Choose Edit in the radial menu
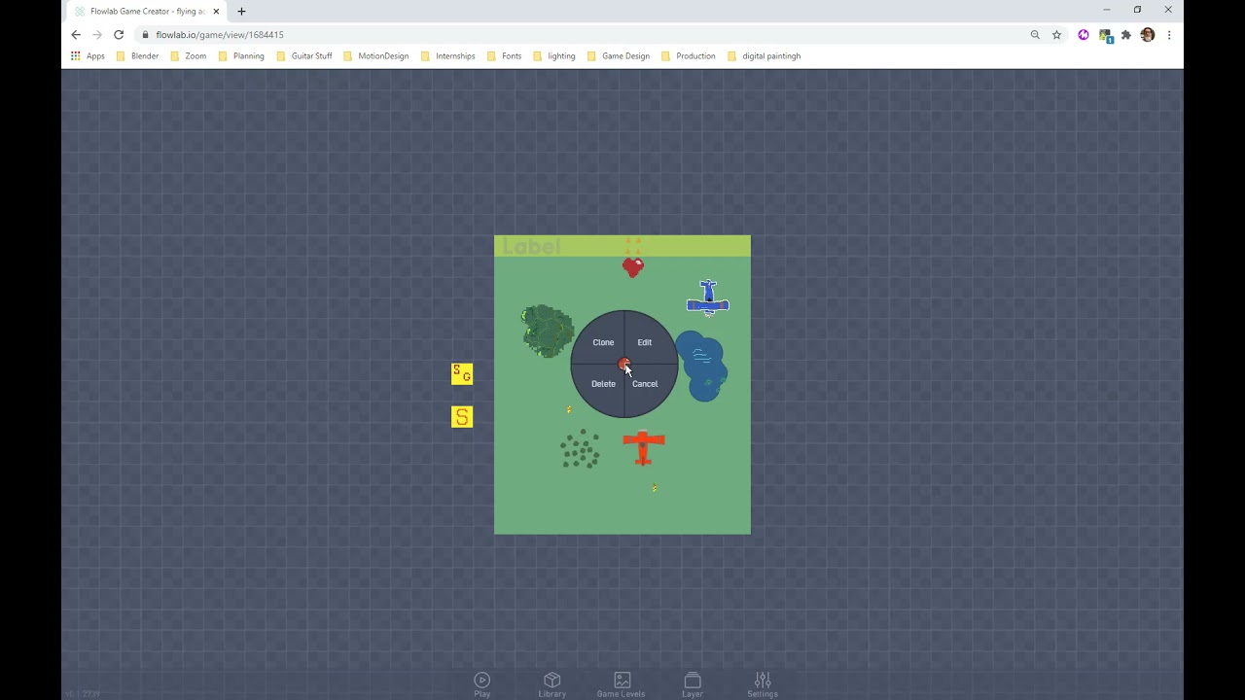 click(x=644, y=342)
